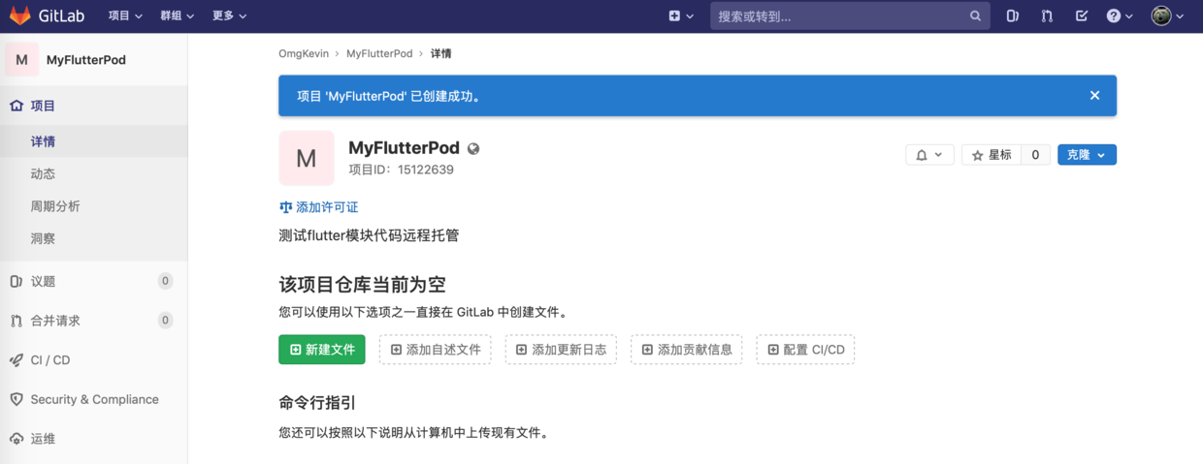1203x464 pixels.
Task: Open merge requests icon in top bar
Action: 1047,16
